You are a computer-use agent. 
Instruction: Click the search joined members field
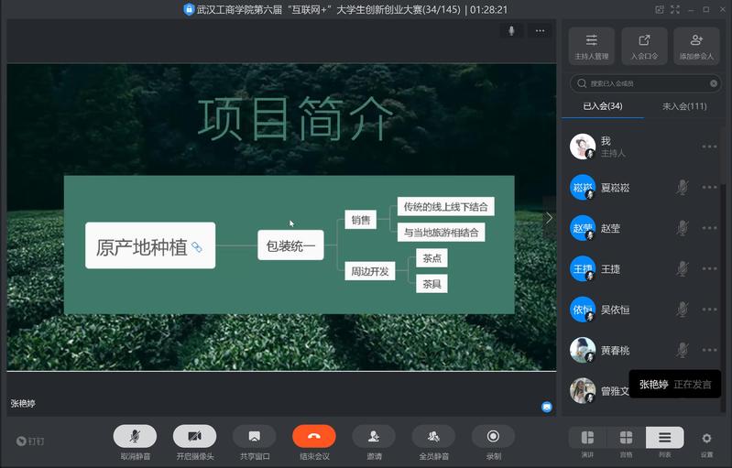(x=641, y=83)
